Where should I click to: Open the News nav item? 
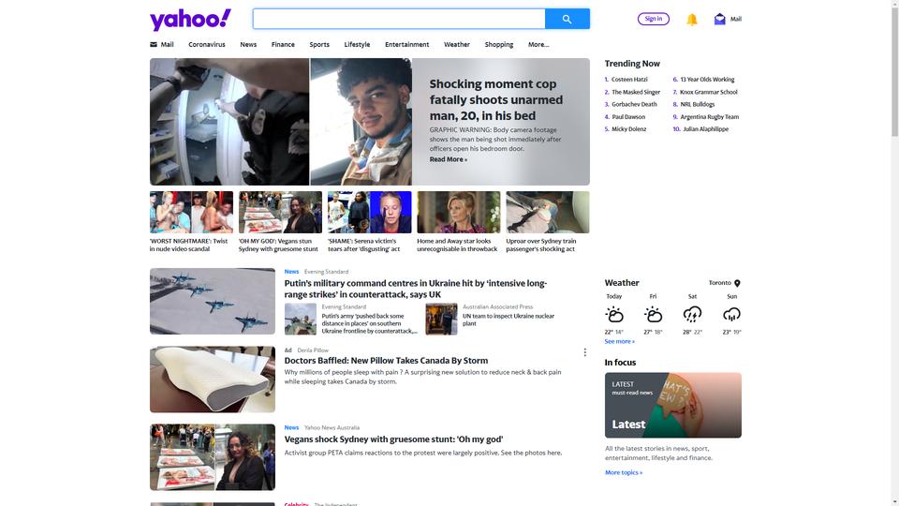tap(248, 44)
